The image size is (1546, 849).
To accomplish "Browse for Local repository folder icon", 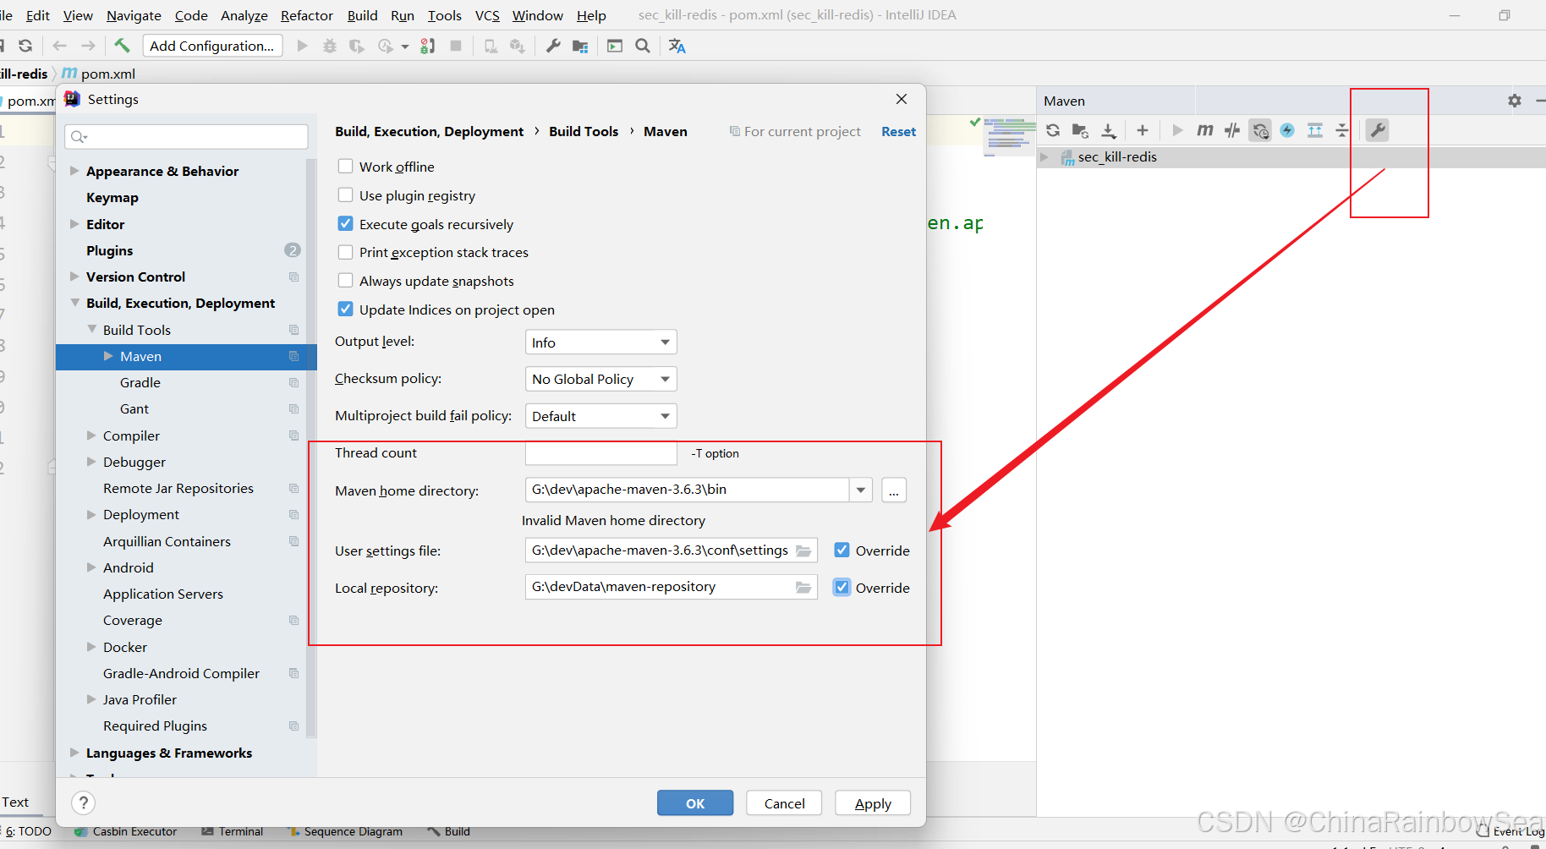I will pyautogui.click(x=803, y=587).
